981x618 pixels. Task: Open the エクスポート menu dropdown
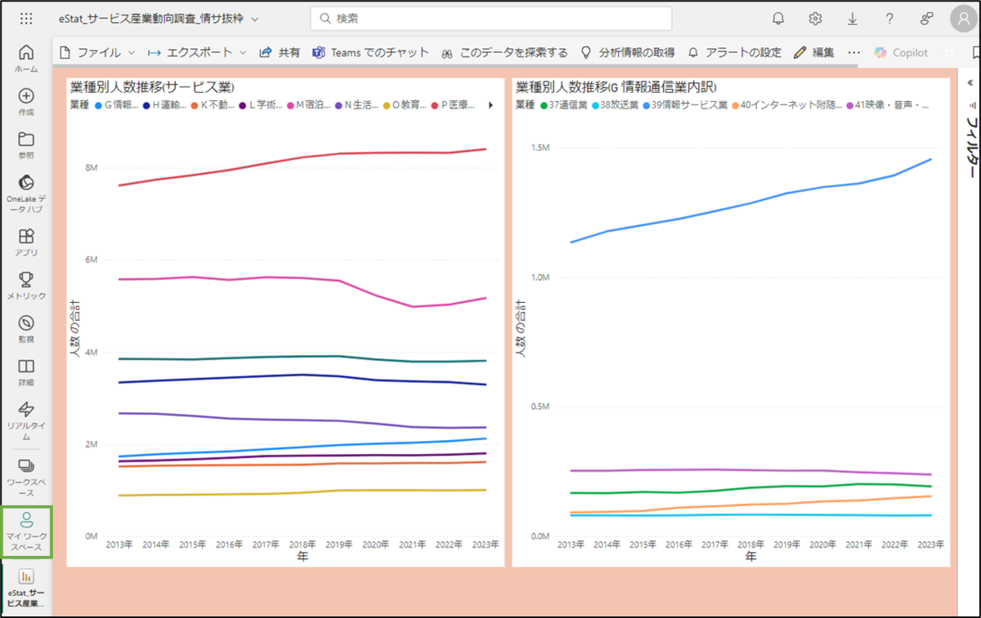point(197,52)
